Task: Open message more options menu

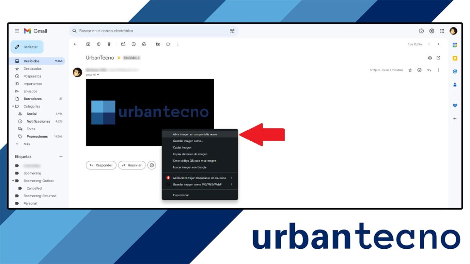Action: point(438,70)
